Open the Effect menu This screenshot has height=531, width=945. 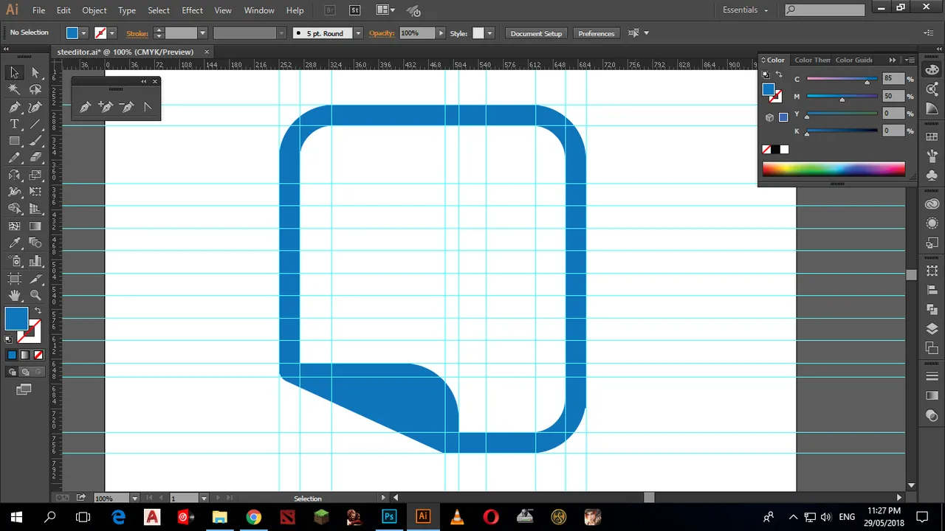click(192, 10)
